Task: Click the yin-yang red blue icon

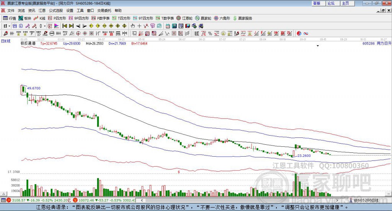Action: point(299,33)
